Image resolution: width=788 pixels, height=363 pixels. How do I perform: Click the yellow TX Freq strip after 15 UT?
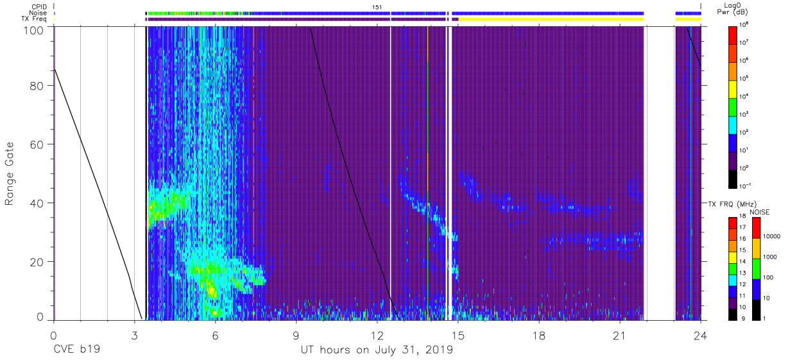coord(551,19)
